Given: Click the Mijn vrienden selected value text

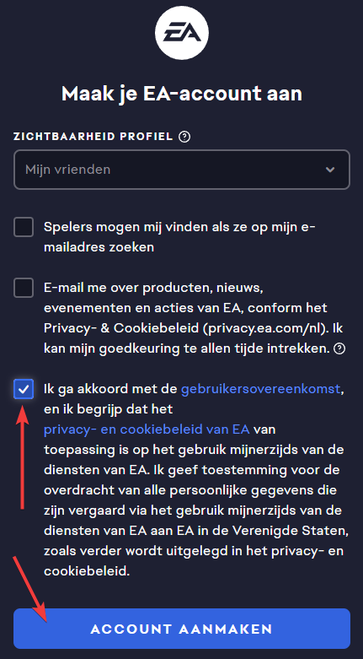Looking at the screenshot, I should tap(68, 170).
